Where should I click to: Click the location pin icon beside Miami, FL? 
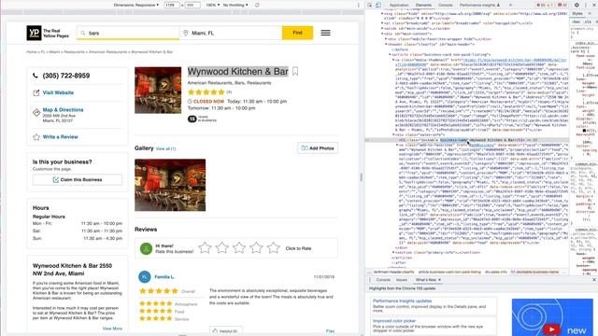pos(186,34)
